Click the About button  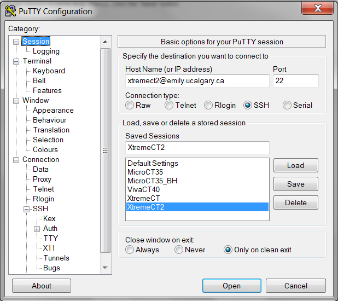[42, 286]
